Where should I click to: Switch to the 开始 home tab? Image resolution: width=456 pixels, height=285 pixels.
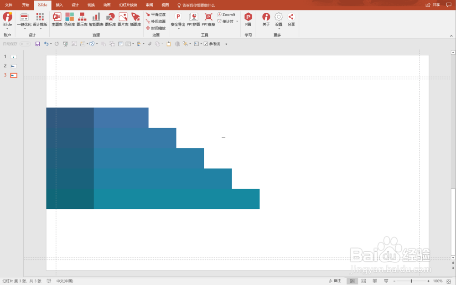pos(26,5)
